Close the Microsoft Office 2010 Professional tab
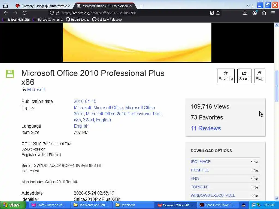Viewport: 279px width, 209px height. [x=131, y=6]
